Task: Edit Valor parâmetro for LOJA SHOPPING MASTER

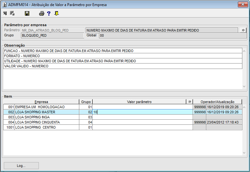Action: pyautogui.click(x=143, y=112)
